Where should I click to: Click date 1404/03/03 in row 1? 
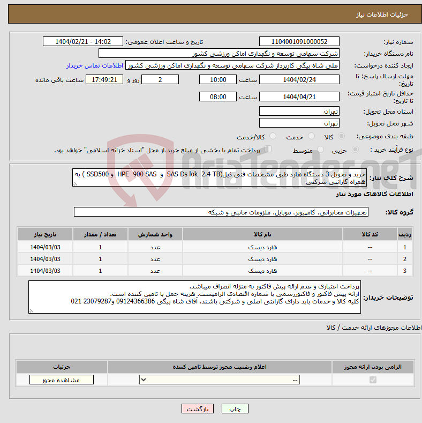46,247
